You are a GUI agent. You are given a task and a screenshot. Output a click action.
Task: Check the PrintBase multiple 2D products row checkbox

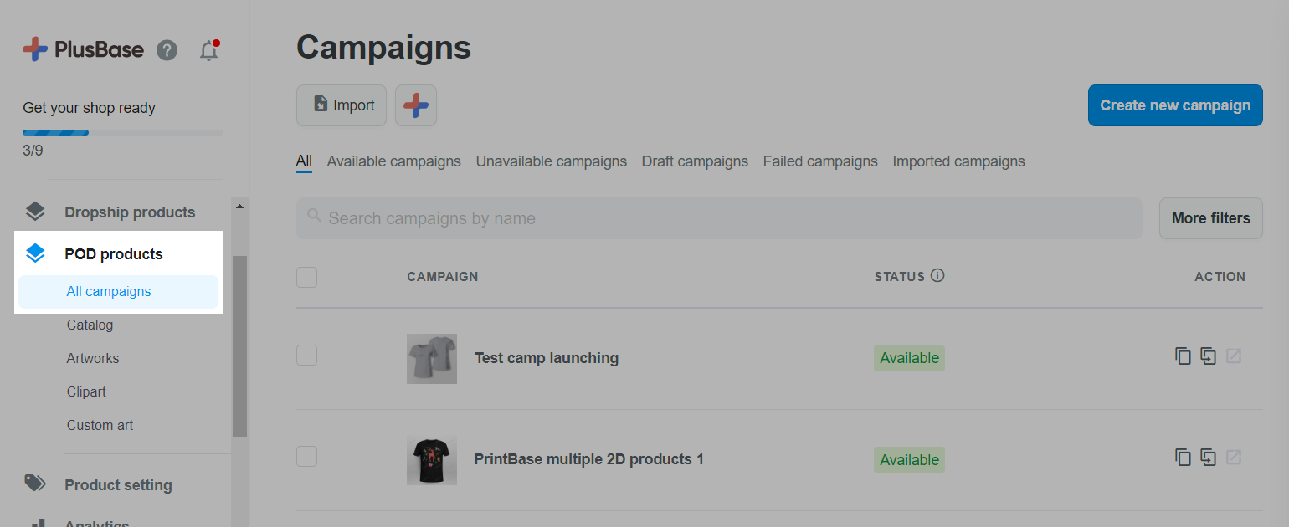[306, 456]
